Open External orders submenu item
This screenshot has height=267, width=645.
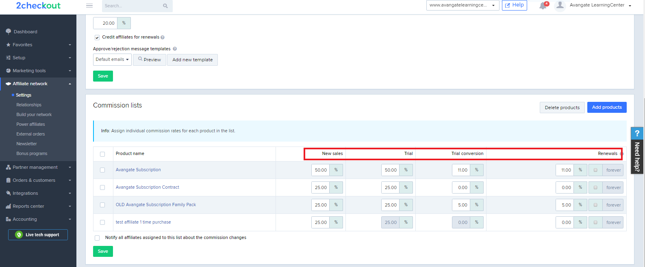coord(30,134)
